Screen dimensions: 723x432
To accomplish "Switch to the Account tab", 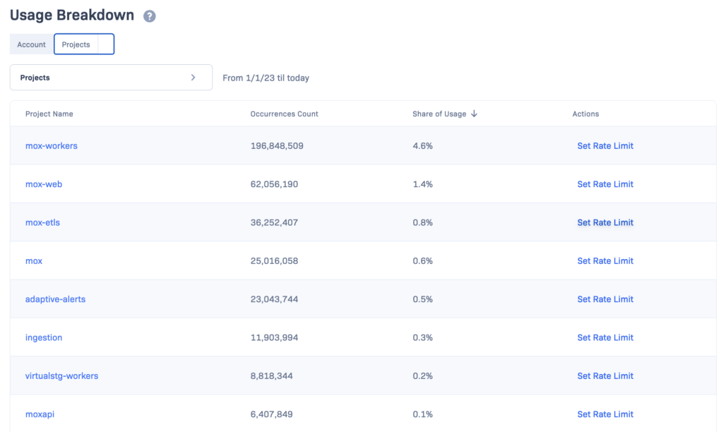I will (31, 44).
